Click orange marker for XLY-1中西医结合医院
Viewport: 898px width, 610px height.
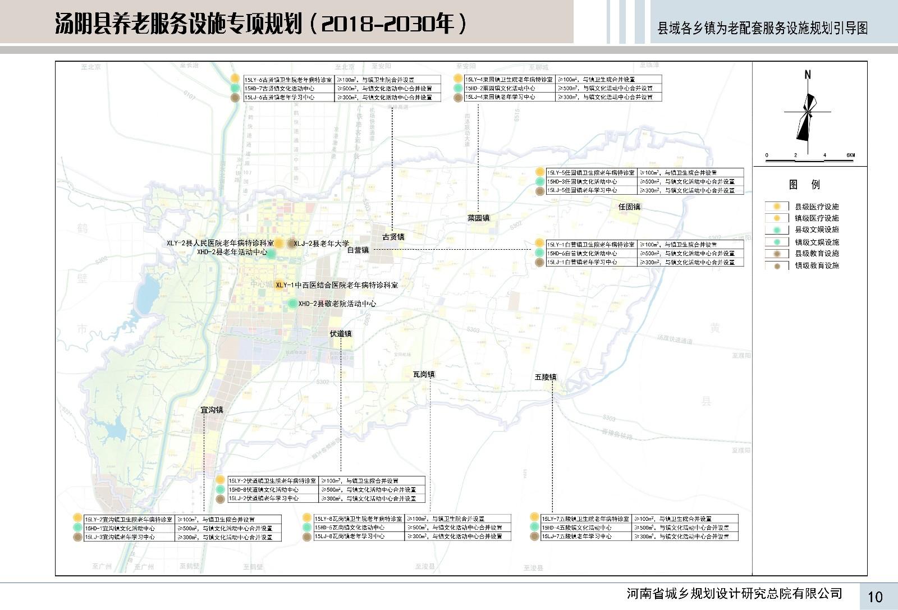pos(279,284)
